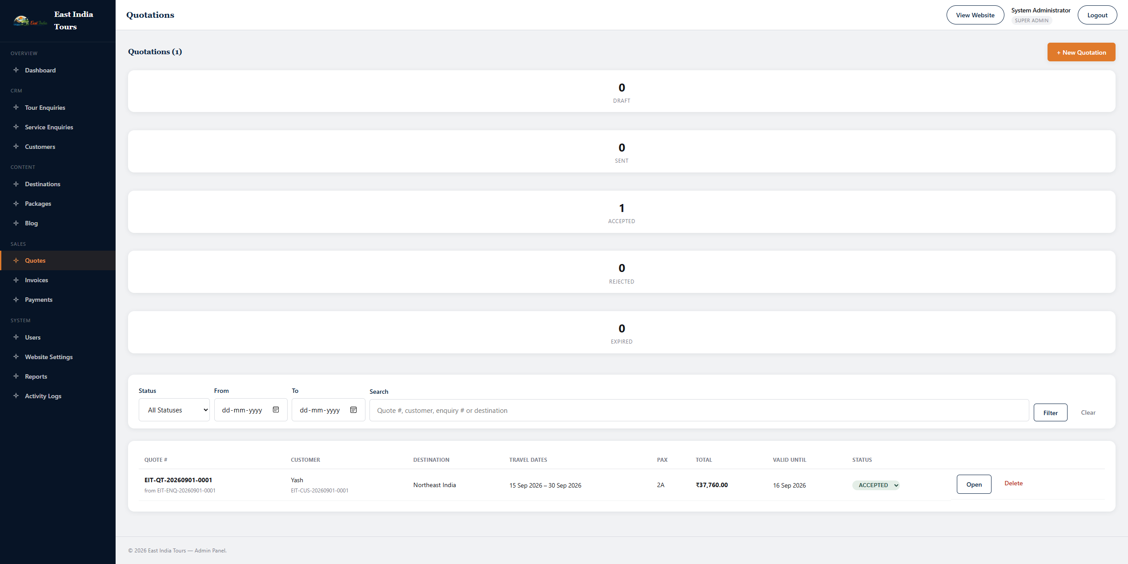Click the Invoices sidebar icon

[16, 280]
